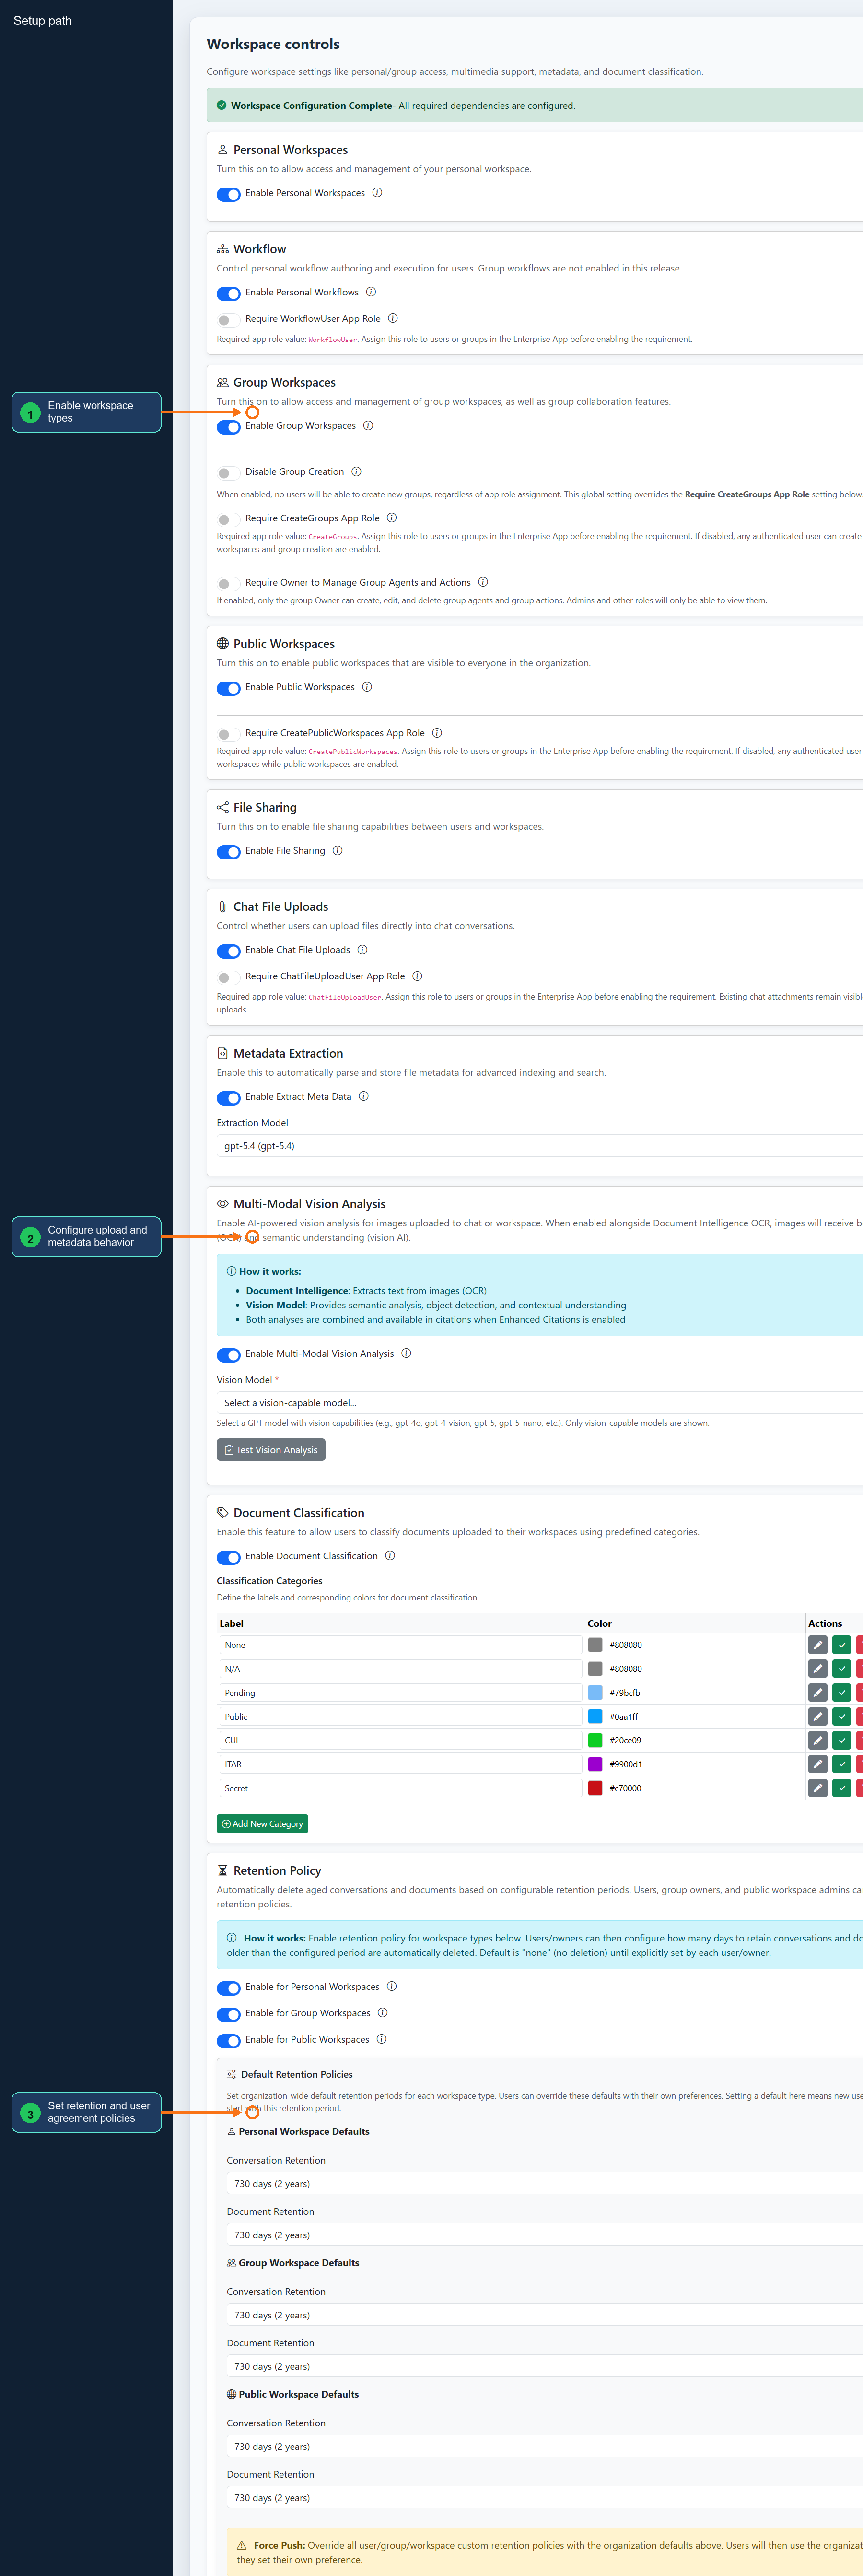Select setup step Set retention and user agreement policies
Image resolution: width=863 pixels, height=2576 pixels.
[86, 2112]
